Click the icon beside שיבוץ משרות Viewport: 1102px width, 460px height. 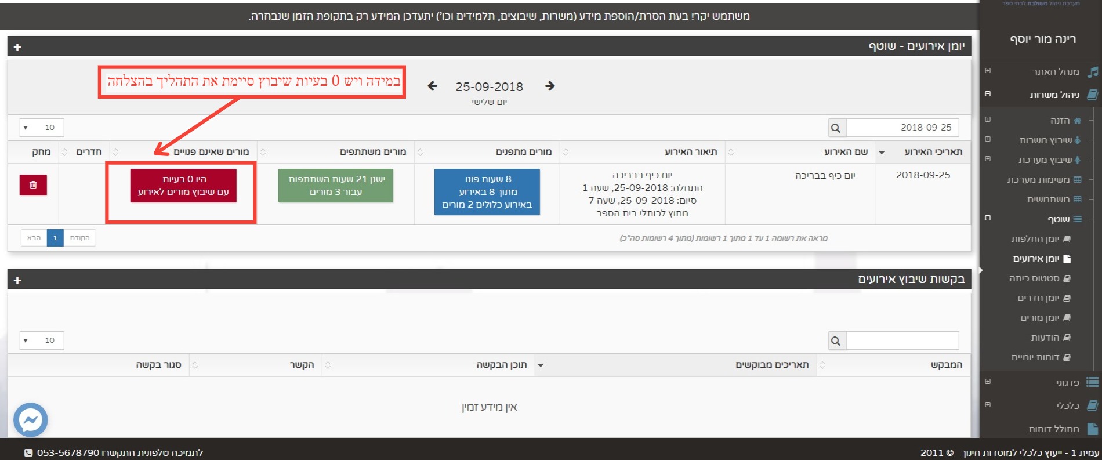point(1078,140)
